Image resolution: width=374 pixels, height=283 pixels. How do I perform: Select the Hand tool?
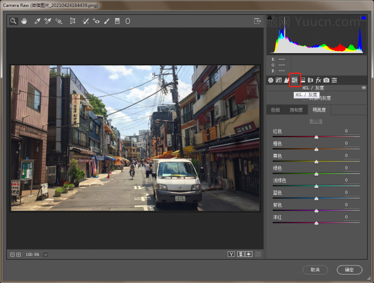(24, 21)
